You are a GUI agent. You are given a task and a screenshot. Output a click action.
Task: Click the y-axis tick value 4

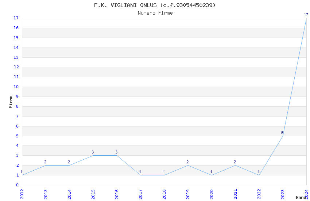[18, 145]
